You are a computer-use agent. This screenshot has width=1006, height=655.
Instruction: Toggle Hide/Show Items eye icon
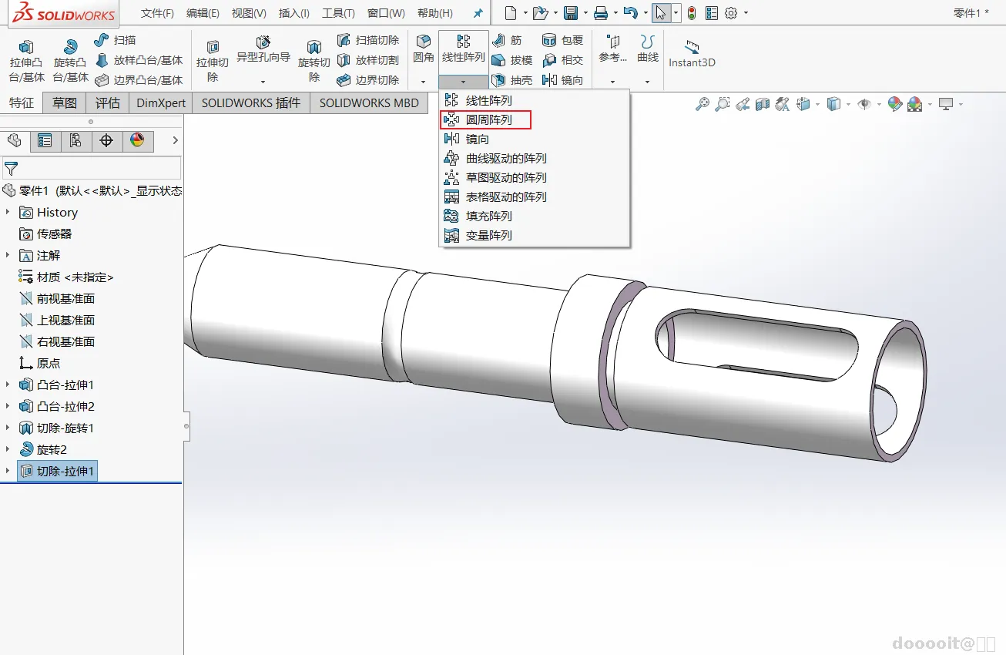click(x=863, y=104)
